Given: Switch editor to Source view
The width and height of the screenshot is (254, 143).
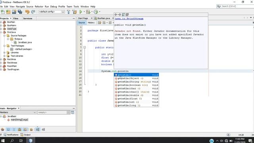Looking at the screenshot, I should coord(81,23).
